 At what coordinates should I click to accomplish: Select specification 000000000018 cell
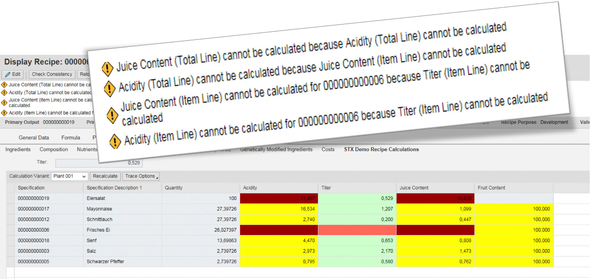point(49,240)
